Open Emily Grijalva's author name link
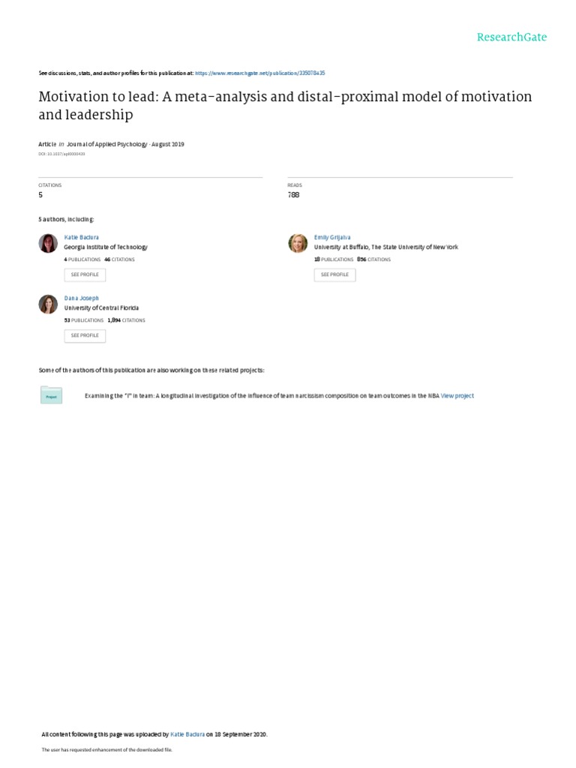Image resolution: width=576 pixels, height=768 pixels. pos(332,237)
